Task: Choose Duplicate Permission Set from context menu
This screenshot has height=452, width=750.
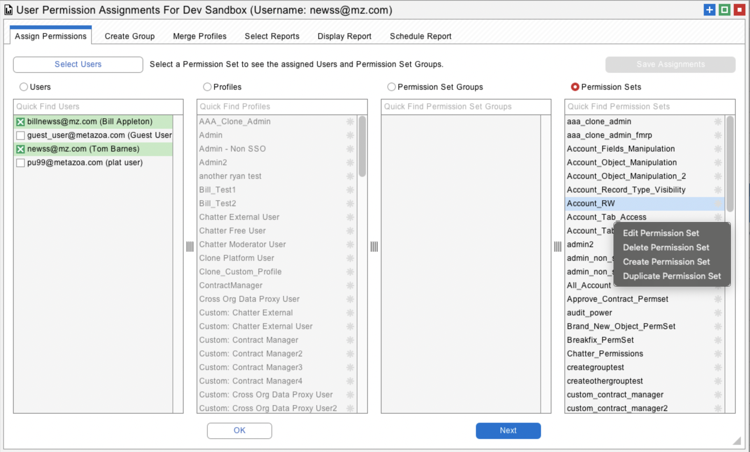Action: (672, 276)
